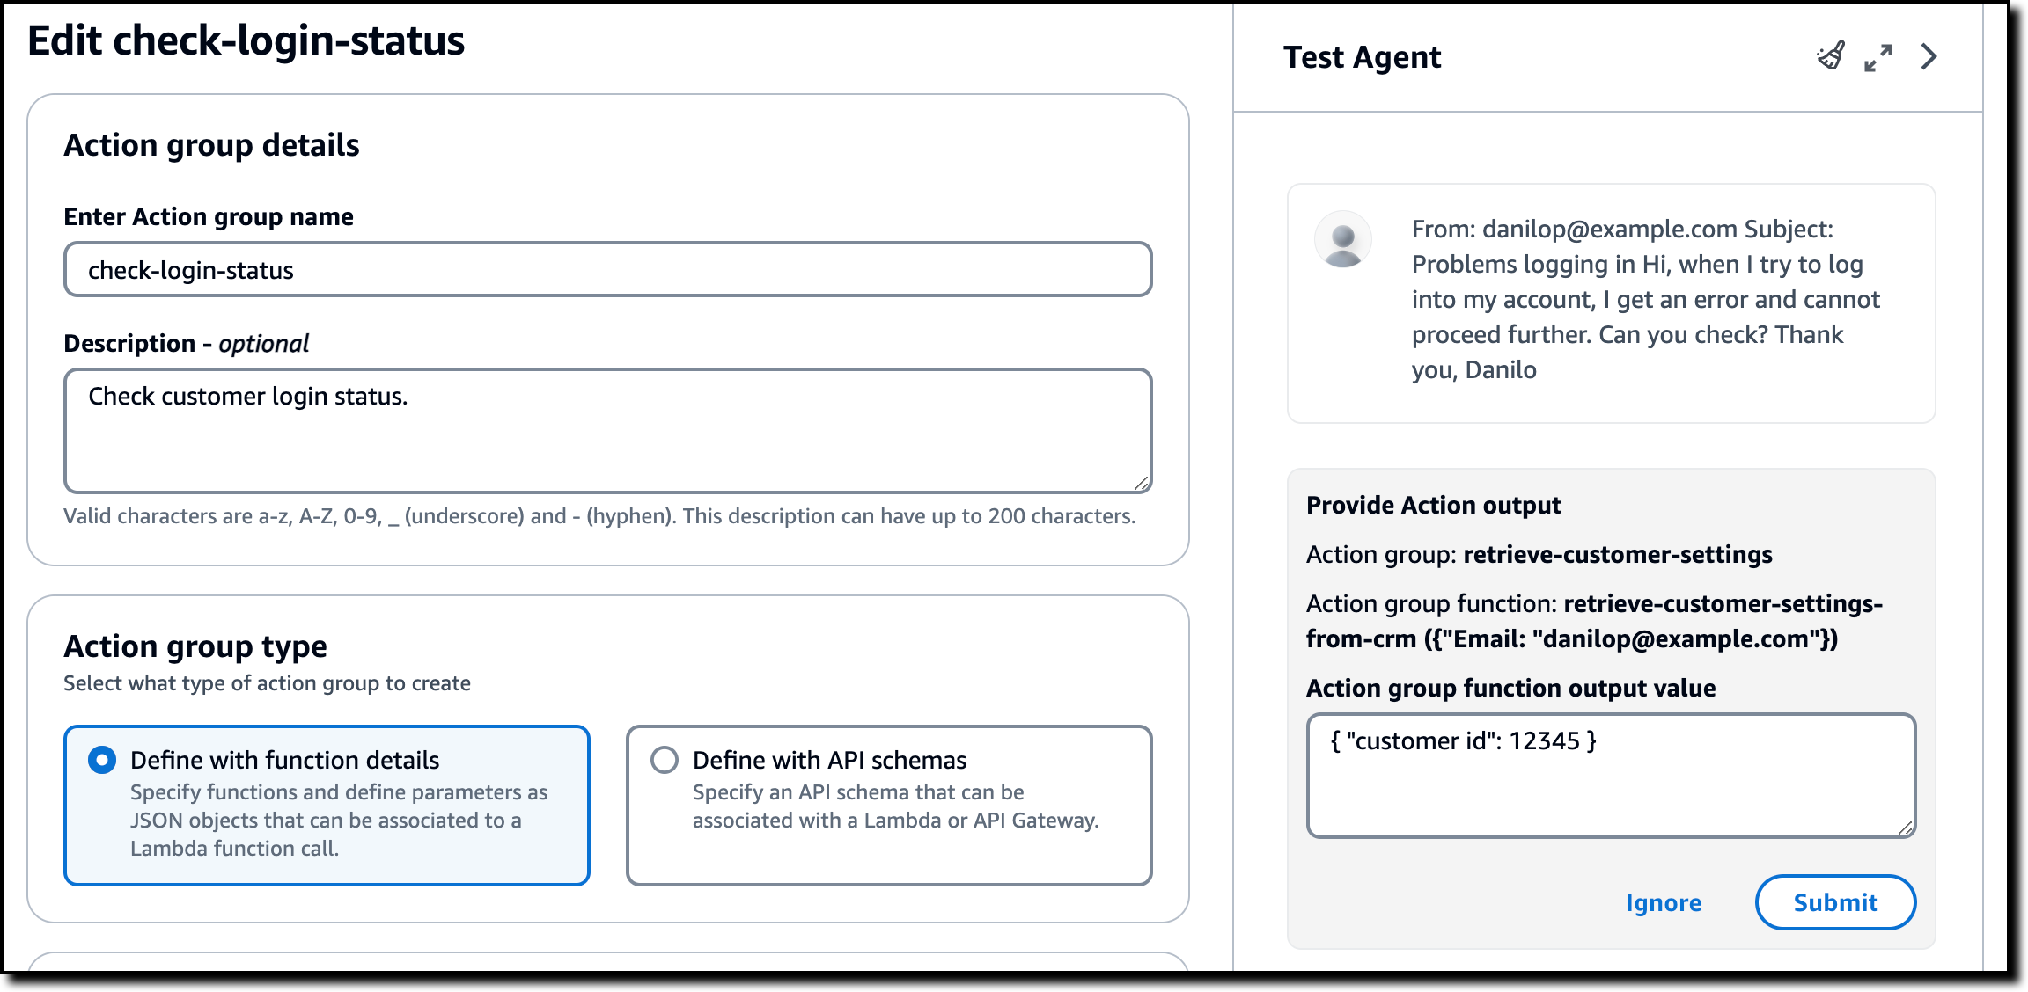Screen dimensions: 2028x992
Task: Expand the Test Agent panel to full screen
Action: click(x=1878, y=57)
